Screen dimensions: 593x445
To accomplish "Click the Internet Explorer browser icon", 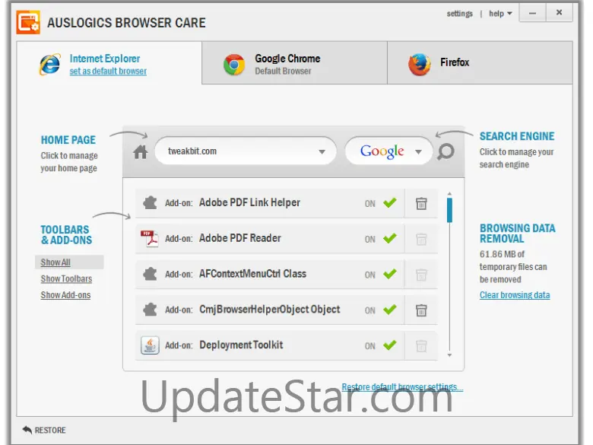I will click(x=50, y=64).
